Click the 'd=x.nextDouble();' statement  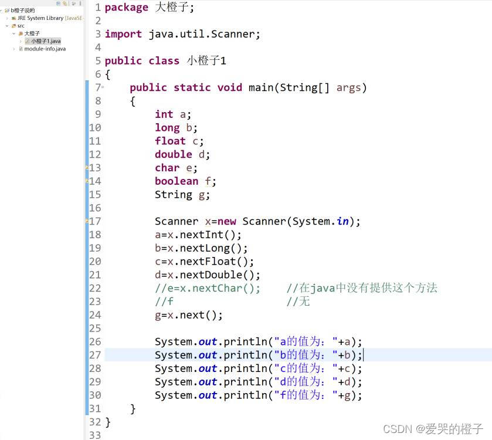pos(208,275)
